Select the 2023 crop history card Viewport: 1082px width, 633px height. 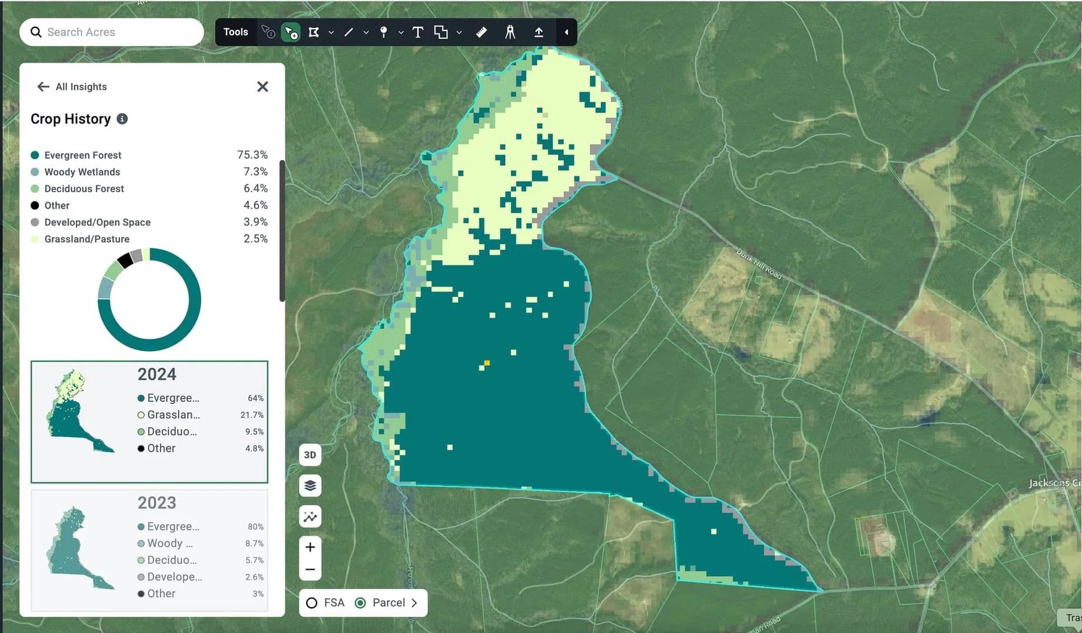point(149,550)
